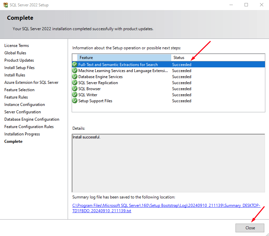Click Succeeded status for Setup Support Files
Viewport: 269px width, 236px height.
(x=182, y=101)
